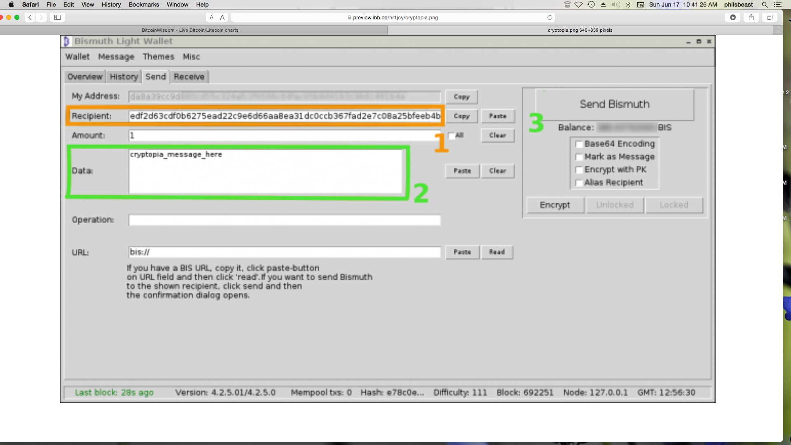Click Paste next to Recipient

(x=498, y=116)
